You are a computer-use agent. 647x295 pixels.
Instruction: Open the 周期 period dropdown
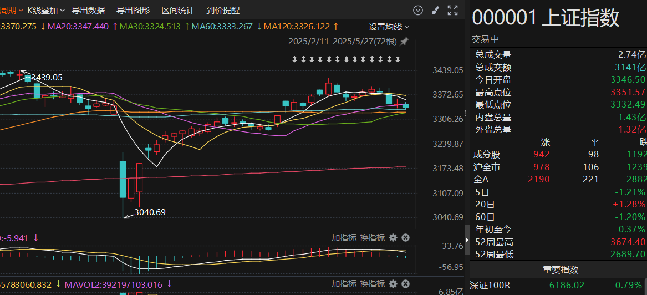click(11, 11)
